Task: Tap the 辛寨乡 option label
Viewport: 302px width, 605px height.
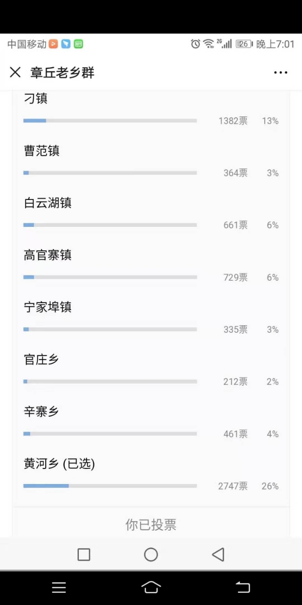Action: click(42, 412)
